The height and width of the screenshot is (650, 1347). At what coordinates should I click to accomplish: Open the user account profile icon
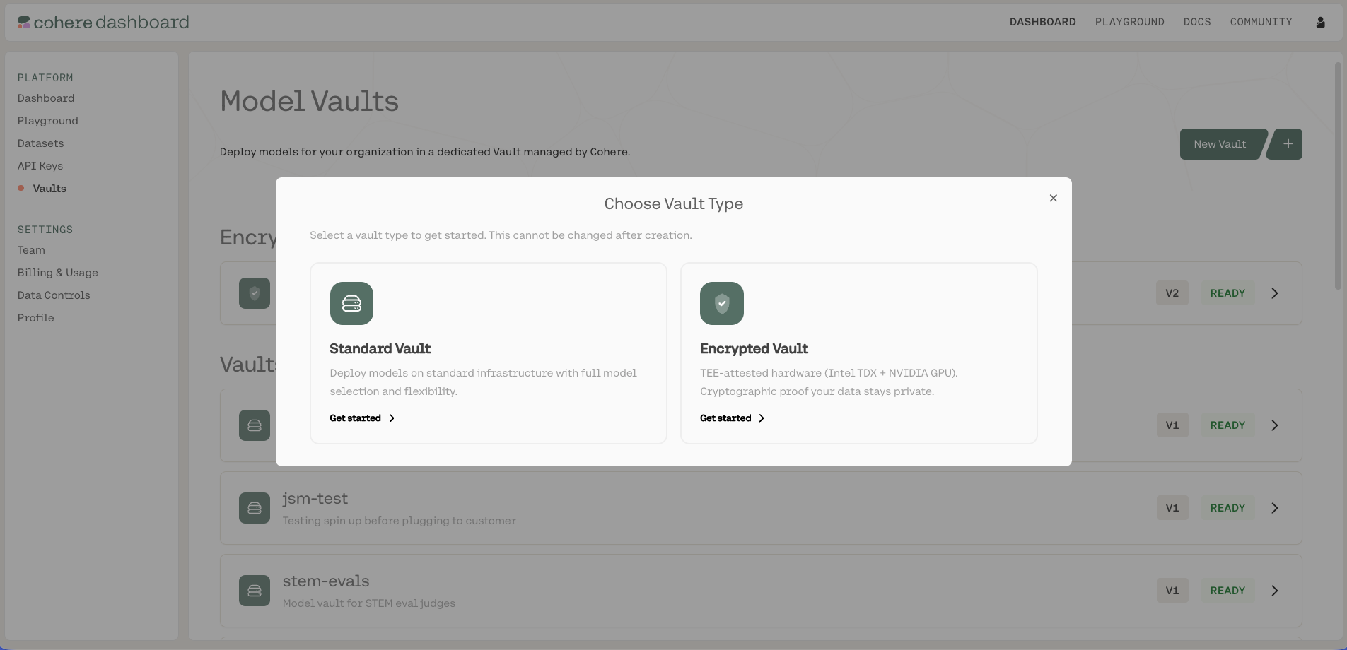pos(1320,23)
